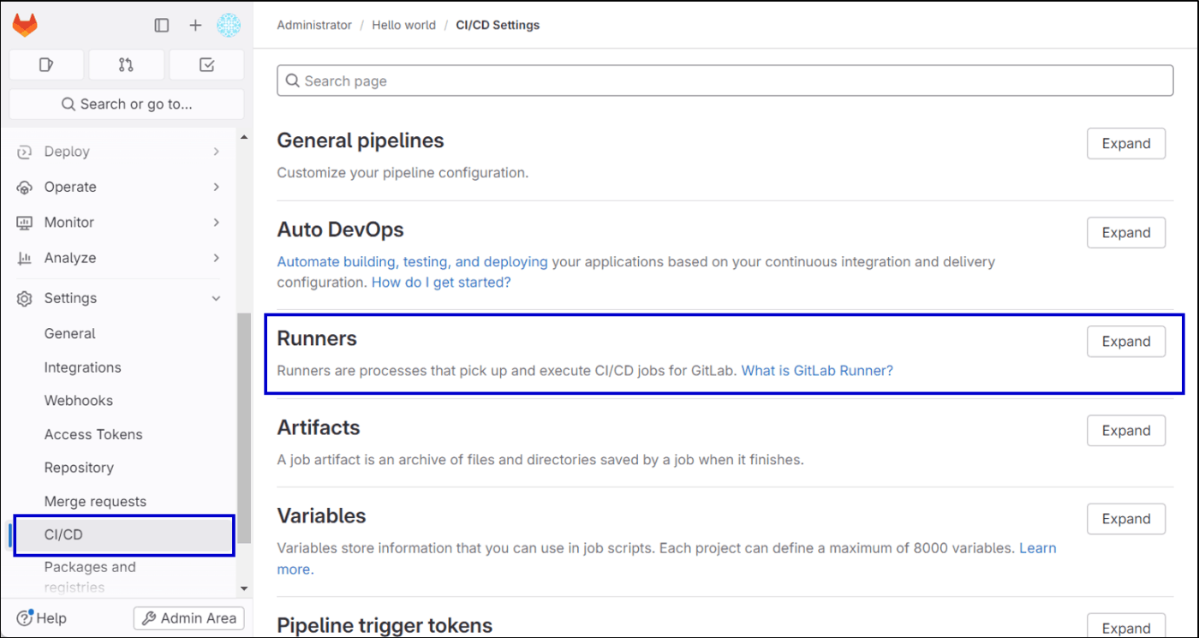Expand the Artifacts section

point(1126,431)
